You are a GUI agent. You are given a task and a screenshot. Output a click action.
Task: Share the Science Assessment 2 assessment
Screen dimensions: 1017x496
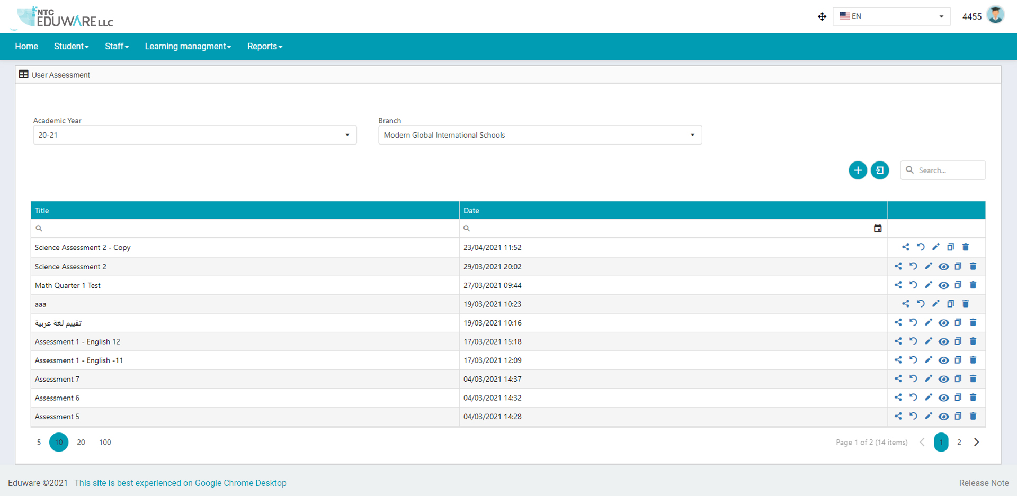[898, 266]
